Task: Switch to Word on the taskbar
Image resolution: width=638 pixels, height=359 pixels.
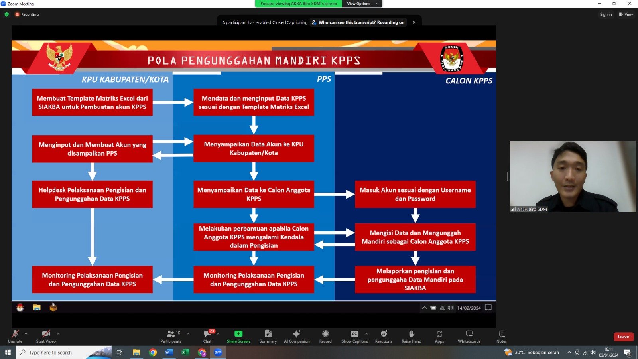Action: tap(169, 352)
